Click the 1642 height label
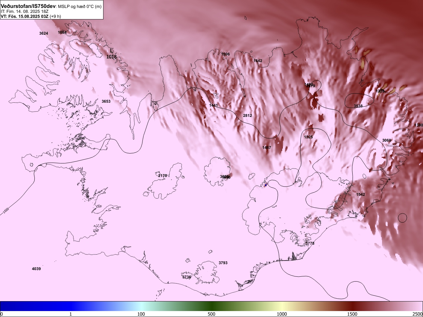 pyautogui.click(x=258, y=61)
